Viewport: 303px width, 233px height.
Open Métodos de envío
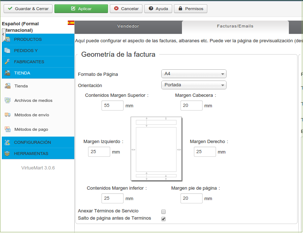38,115
